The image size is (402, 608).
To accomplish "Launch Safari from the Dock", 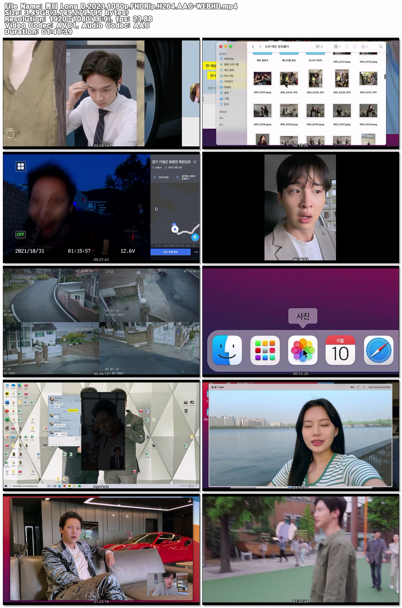I will (x=379, y=350).
